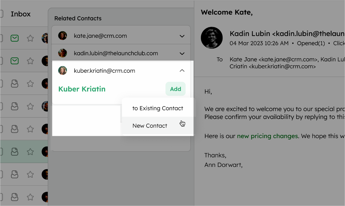Click the first green envelope icon in the inbox
345x206 pixels.
[15, 38]
